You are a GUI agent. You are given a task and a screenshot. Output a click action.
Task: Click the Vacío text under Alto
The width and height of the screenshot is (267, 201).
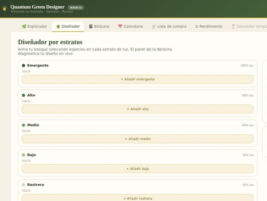(26, 101)
